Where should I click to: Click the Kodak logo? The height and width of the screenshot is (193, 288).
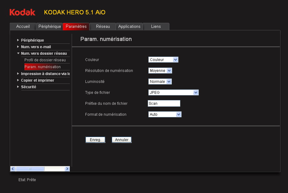[x=22, y=13]
